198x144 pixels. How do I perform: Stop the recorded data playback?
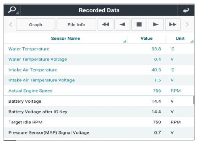(139, 24)
